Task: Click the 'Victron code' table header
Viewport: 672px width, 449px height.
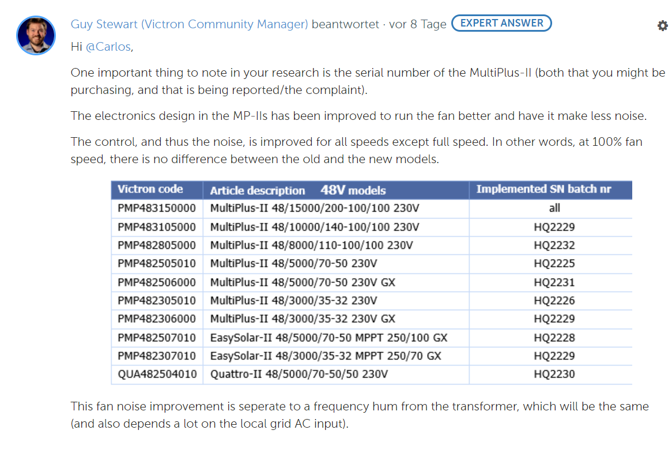Action: point(150,190)
